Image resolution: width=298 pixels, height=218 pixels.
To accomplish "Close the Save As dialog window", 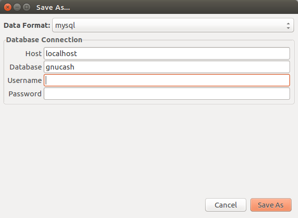I will 7,7.
